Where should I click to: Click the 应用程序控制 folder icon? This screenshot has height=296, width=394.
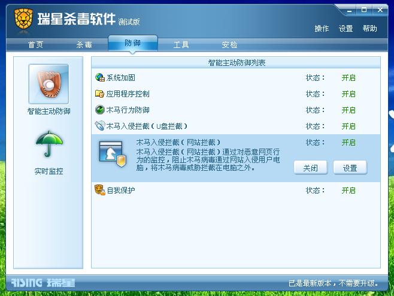tap(100, 94)
